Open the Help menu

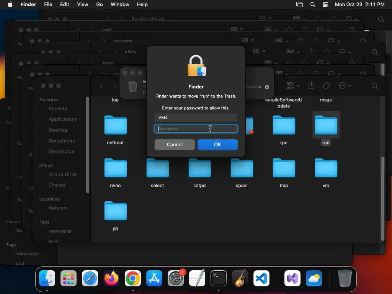click(x=142, y=4)
